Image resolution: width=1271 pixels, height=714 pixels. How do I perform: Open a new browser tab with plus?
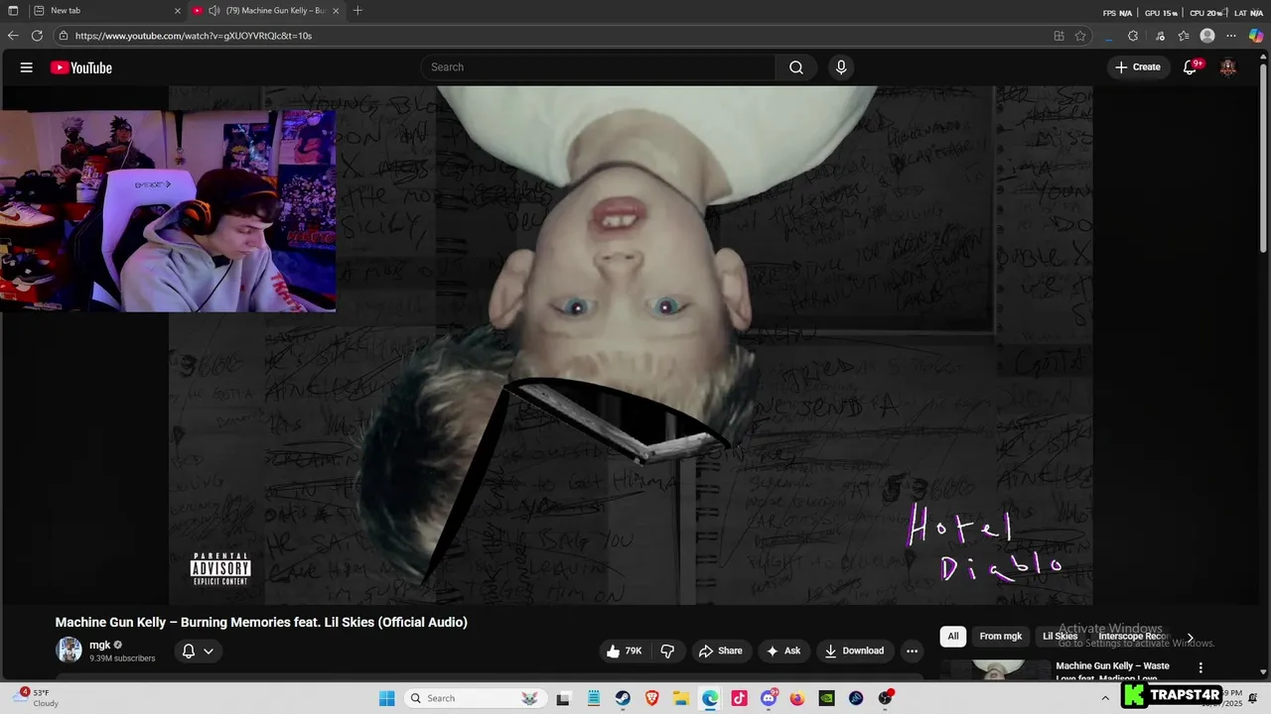click(x=357, y=11)
